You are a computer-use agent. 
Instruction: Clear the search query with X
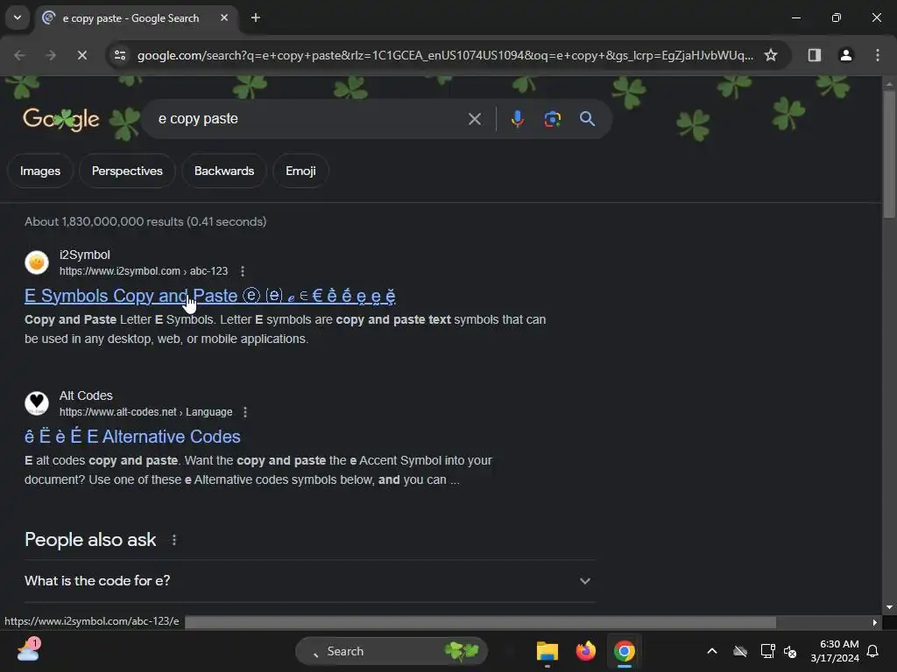(x=474, y=119)
